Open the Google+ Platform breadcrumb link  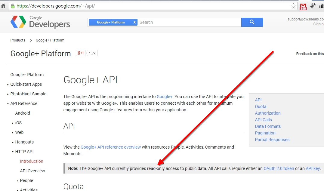click(x=50, y=40)
